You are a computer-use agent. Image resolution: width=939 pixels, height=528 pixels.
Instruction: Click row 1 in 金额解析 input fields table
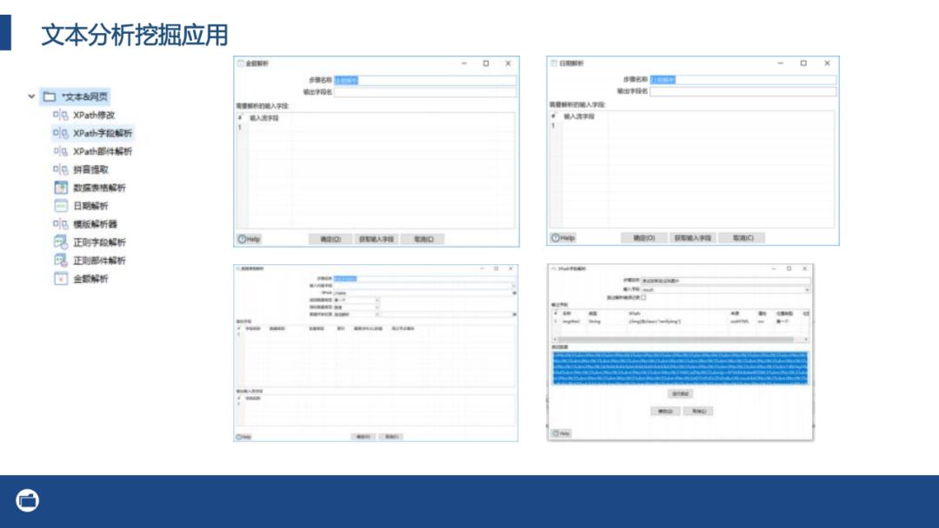[x=375, y=128]
